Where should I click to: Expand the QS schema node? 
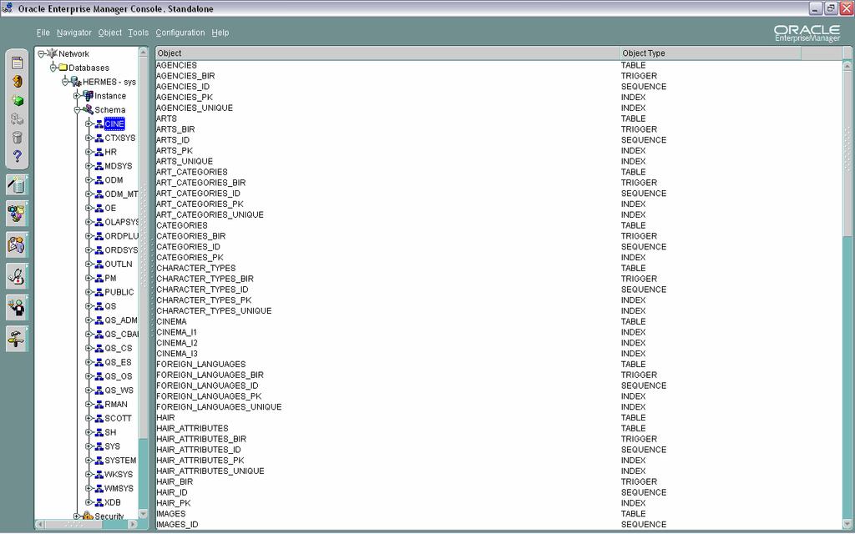tap(89, 306)
